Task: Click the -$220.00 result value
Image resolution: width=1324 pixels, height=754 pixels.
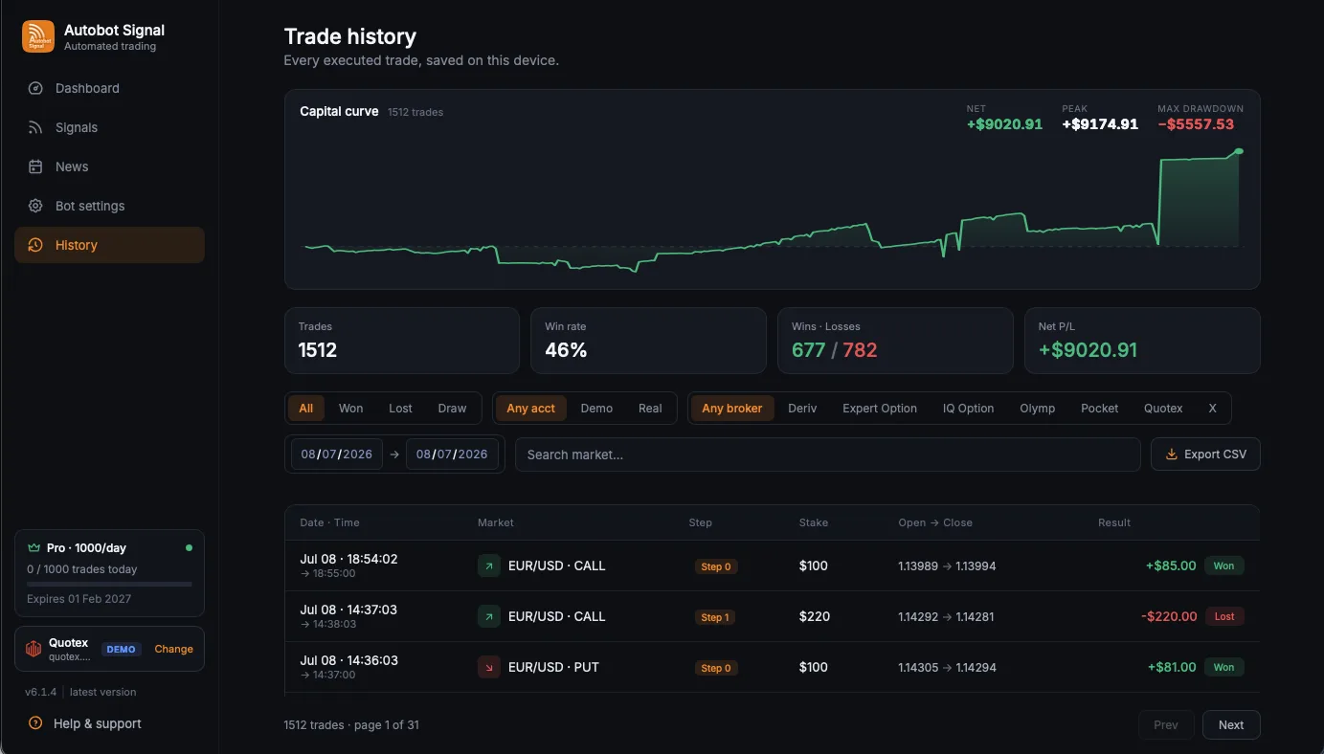Action: [1169, 616]
